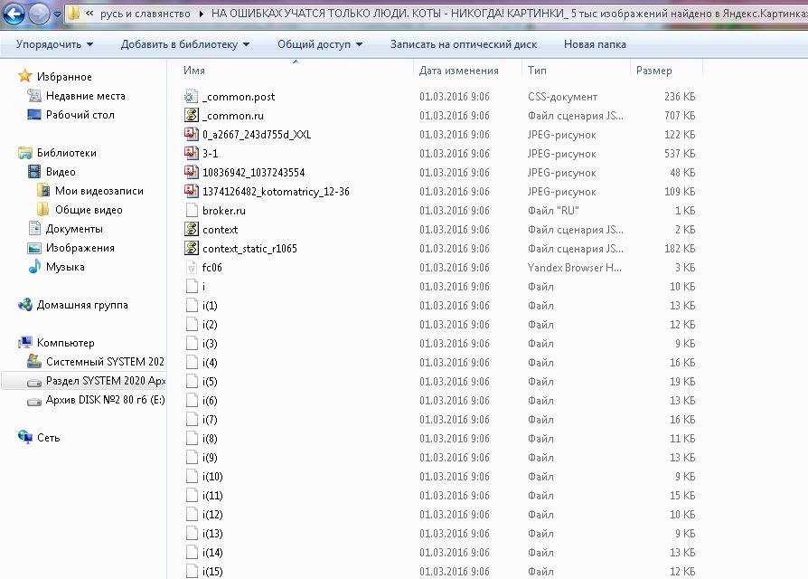This screenshot has width=808, height=579.
Task: Click size '707 КБ' of _common.ru
Action: point(679,116)
